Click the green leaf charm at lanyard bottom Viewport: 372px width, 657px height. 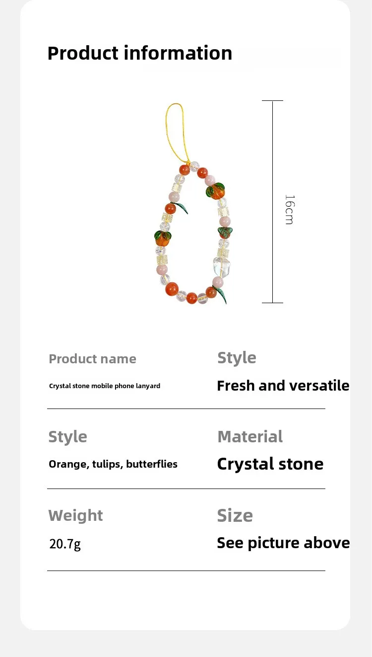[x=221, y=296]
